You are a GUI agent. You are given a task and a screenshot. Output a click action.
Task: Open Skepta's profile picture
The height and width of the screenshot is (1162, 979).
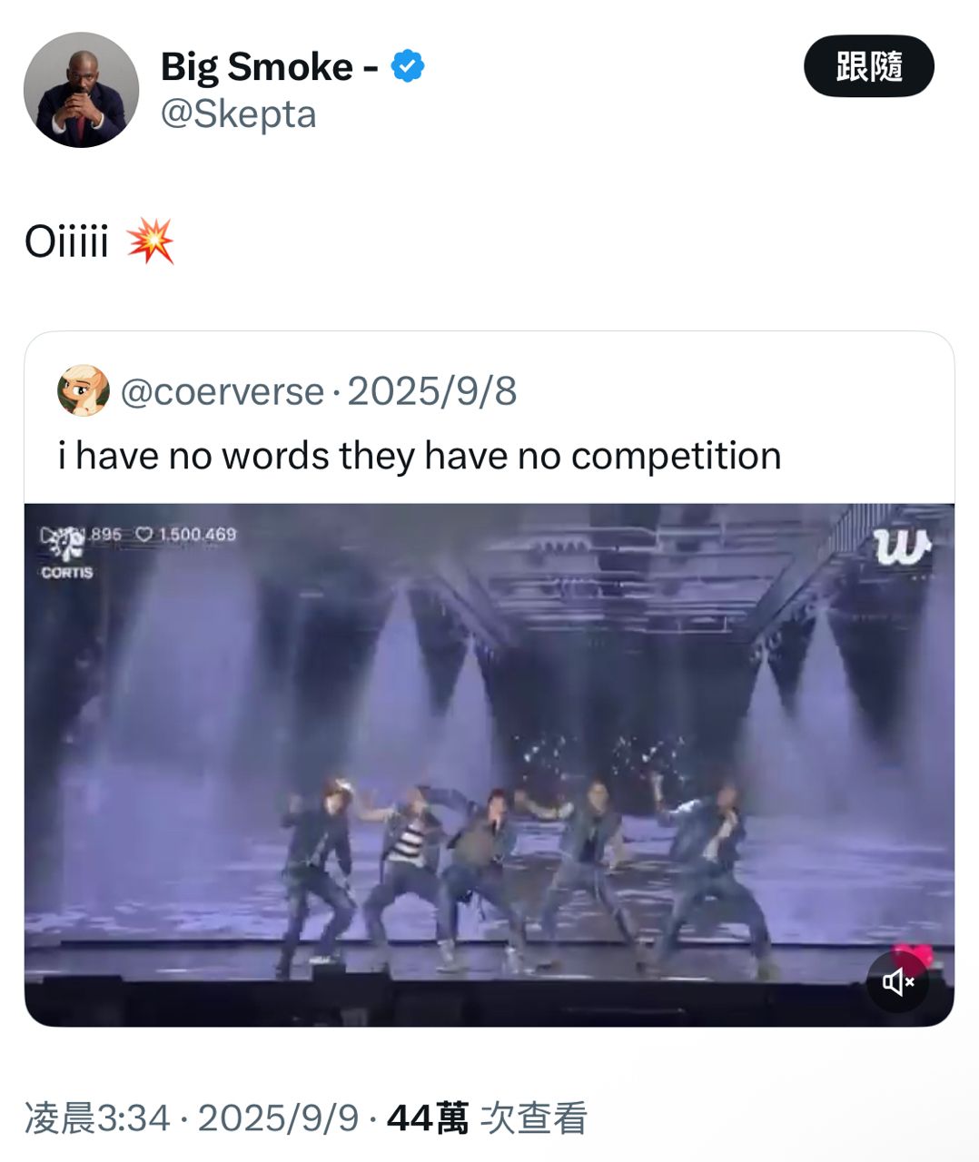pos(81,89)
